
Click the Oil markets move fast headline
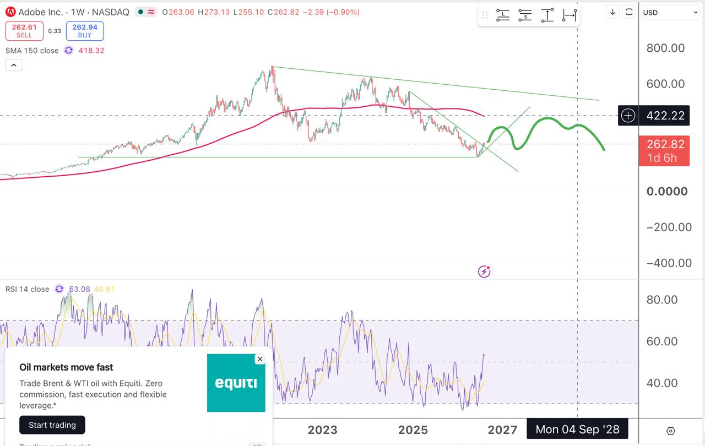66,367
